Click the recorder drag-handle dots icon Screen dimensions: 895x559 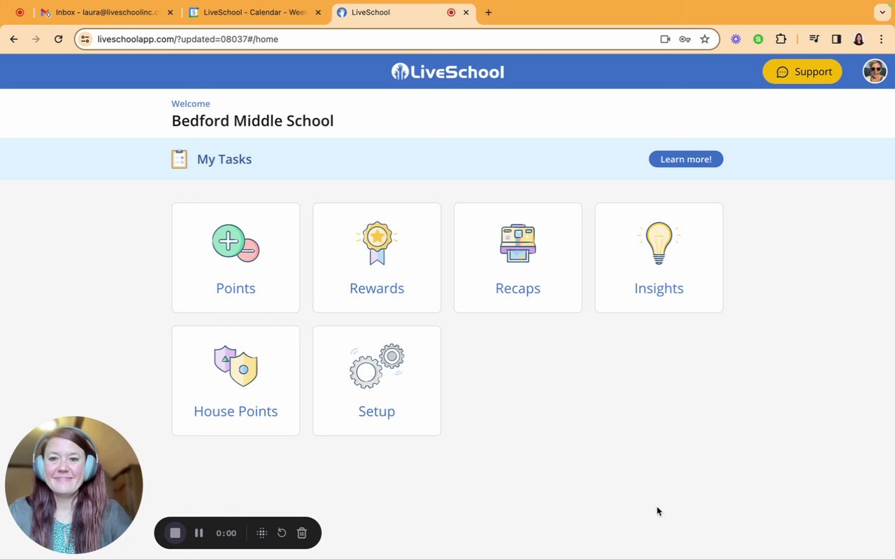tap(262, 533)
